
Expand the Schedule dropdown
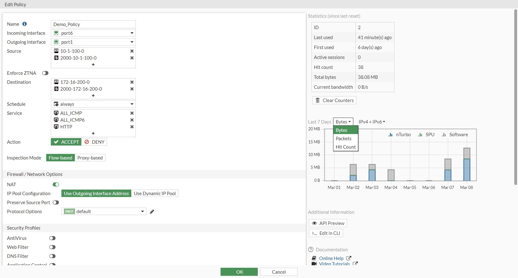pos(93,104)
